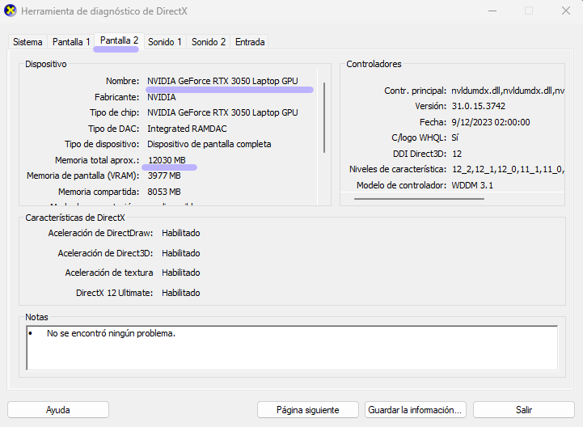This screenshot has width=583, height=427.
Task: Go to the Entrada tab
Action: 250,42
